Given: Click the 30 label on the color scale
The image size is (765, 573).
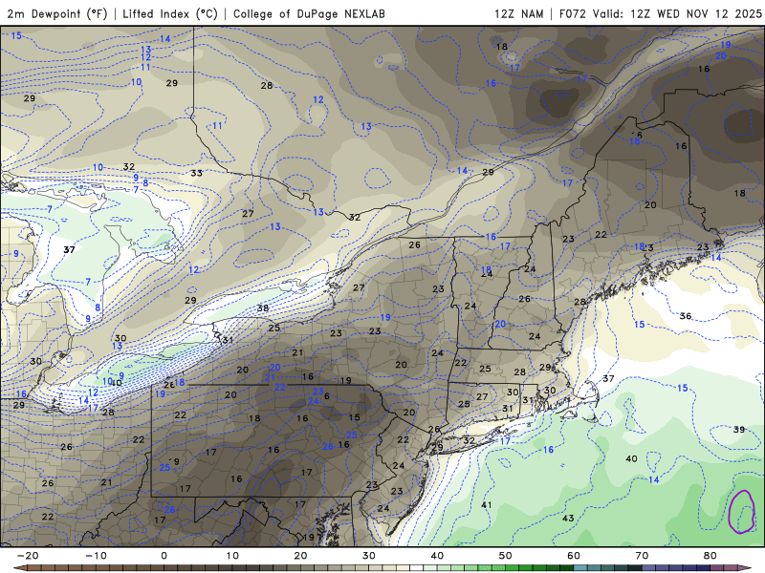Looking at the screenshot, I should [369, 556].
